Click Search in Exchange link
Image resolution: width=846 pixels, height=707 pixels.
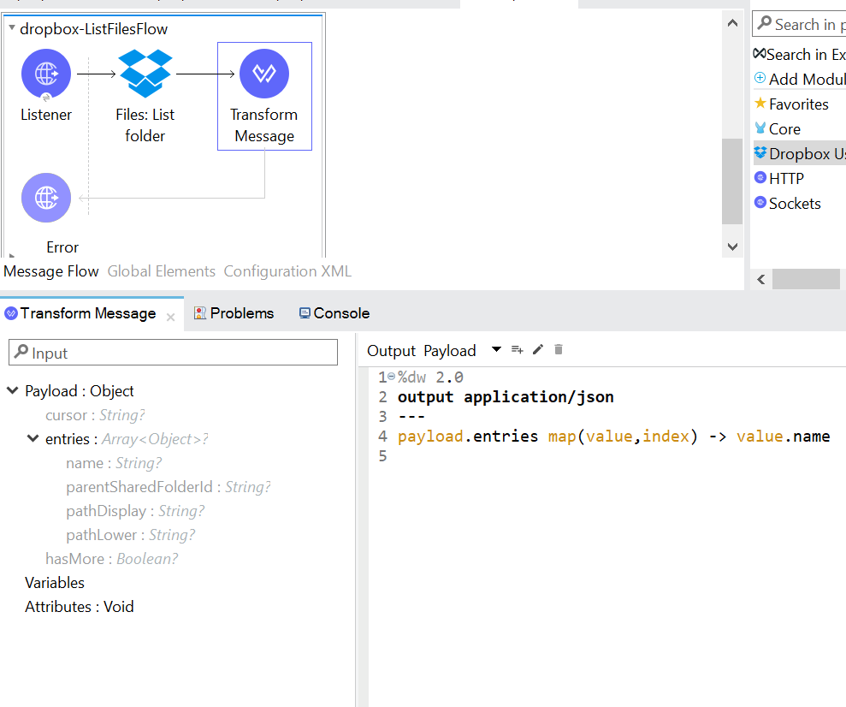pyautogui.click(x=800, y=55)
